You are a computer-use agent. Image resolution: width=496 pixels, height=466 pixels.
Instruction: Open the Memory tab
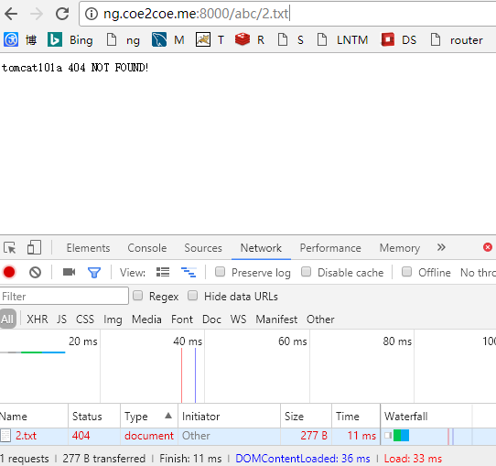400,248
